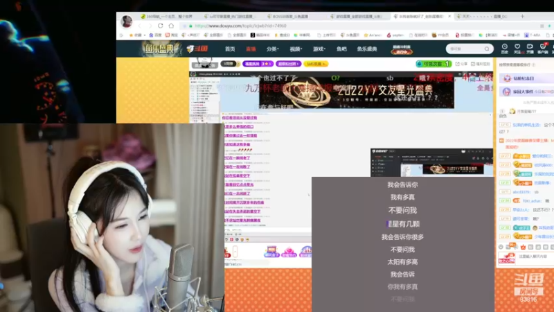Click the 斗鱼 Douyu logo
Viewport: 554px width, 312px height.
point(197,49)
